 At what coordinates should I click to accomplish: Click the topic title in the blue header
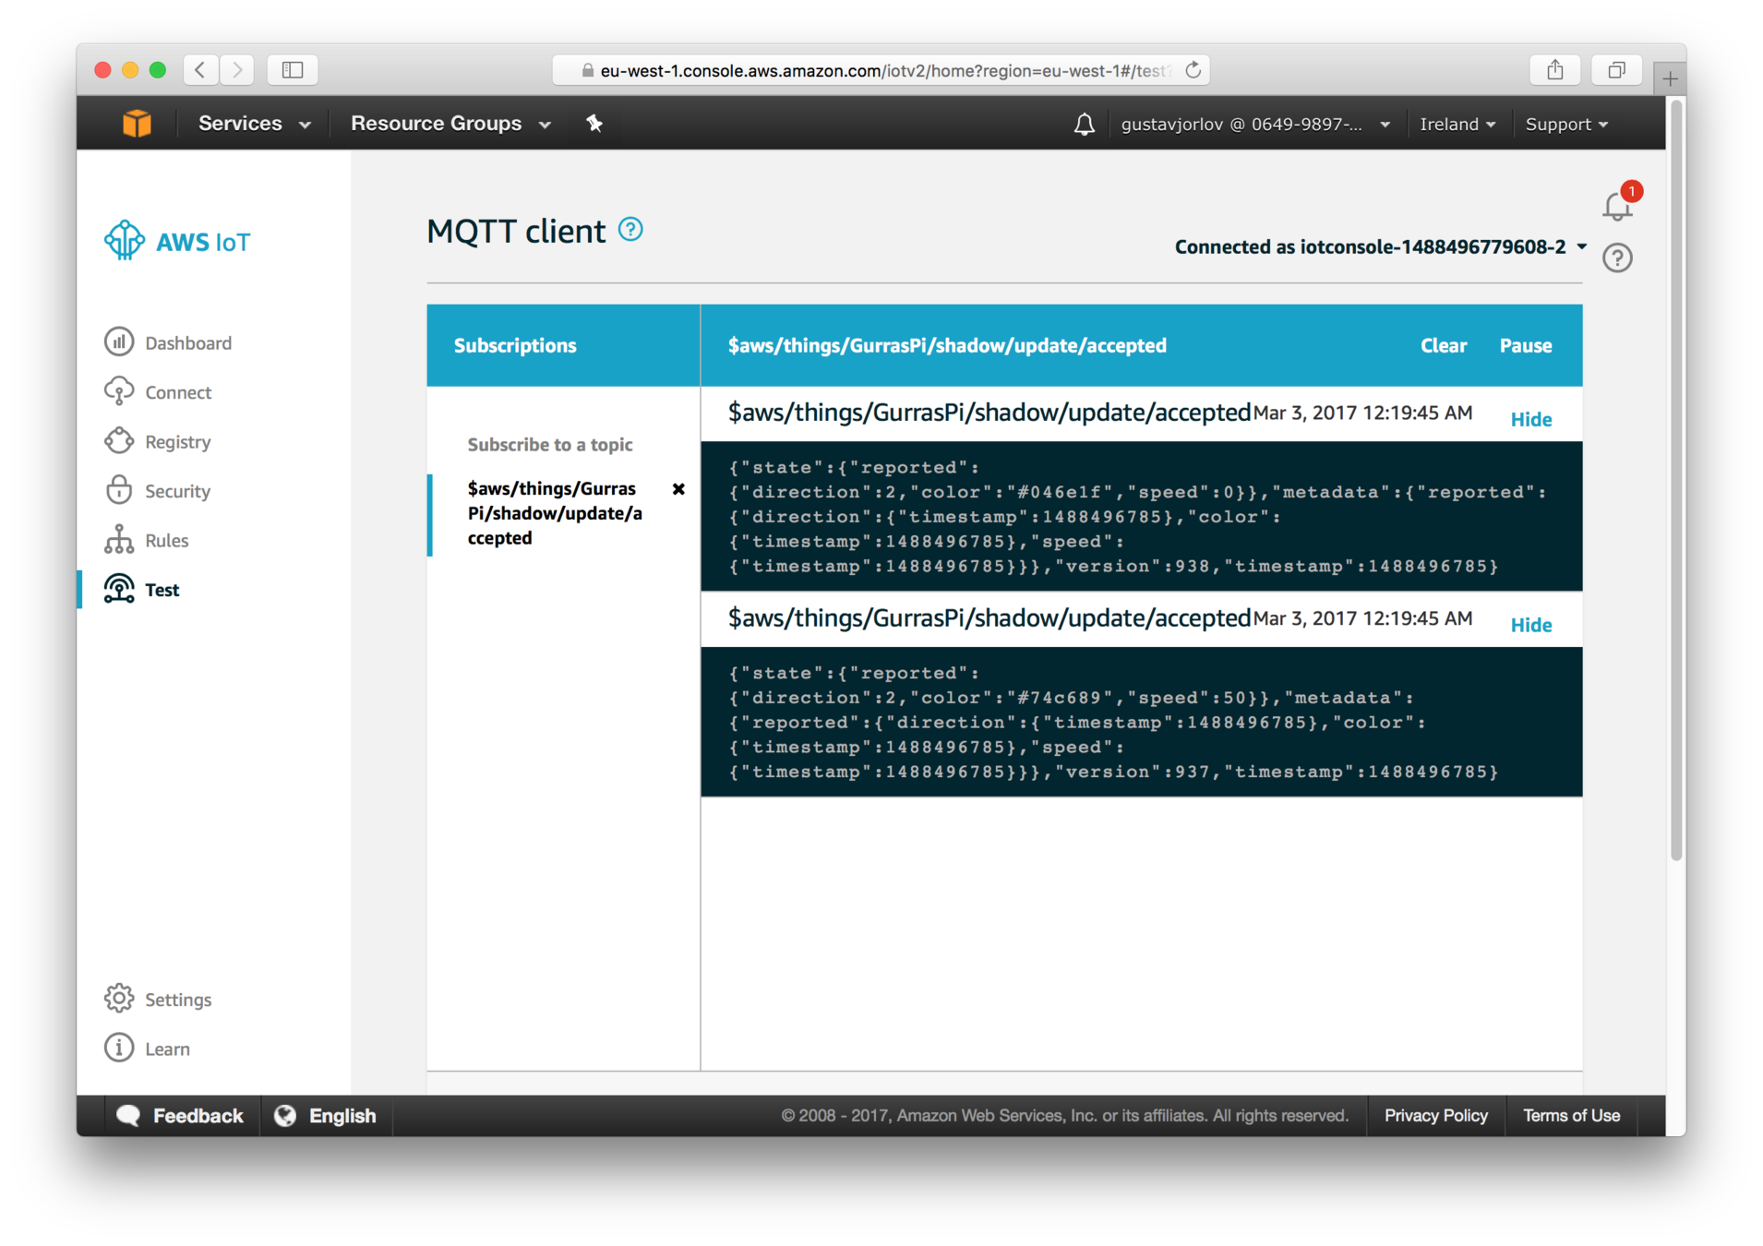[x=947, y=345]
